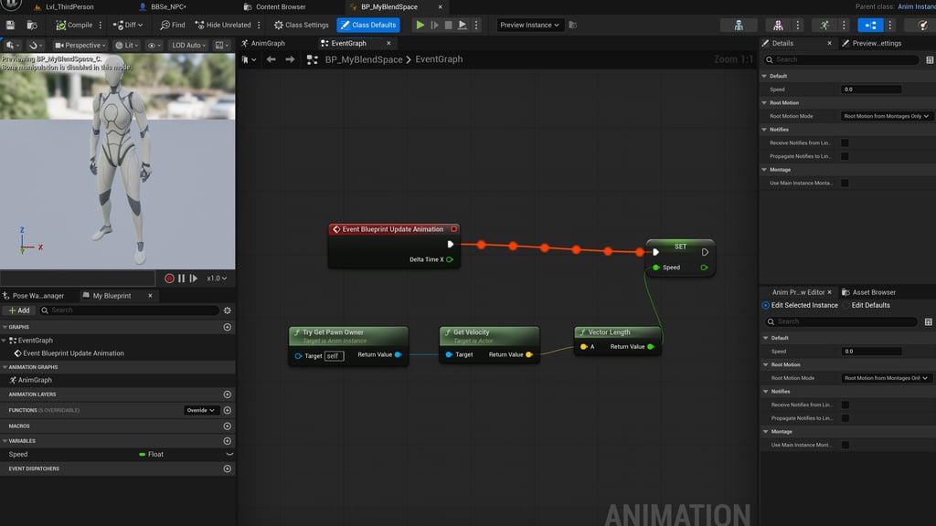
Task: Switch to the Asset Browser tab
Action: point(873,292)
